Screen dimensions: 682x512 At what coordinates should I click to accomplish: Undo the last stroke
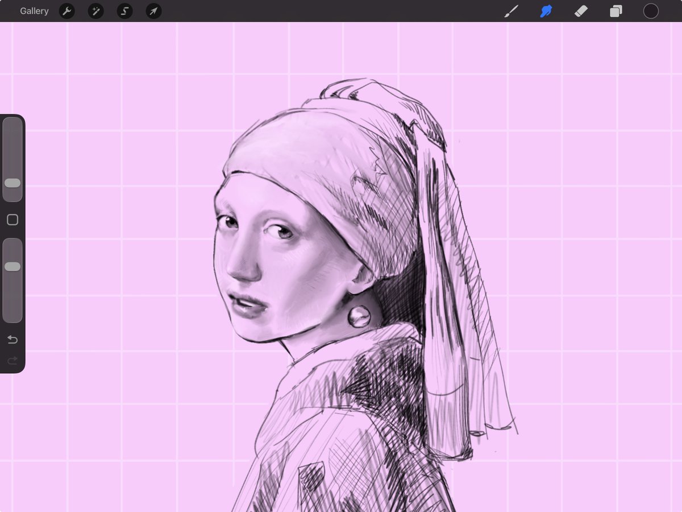(13, 340)
